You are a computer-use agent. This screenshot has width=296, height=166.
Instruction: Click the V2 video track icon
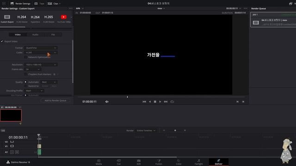[12, 142]
